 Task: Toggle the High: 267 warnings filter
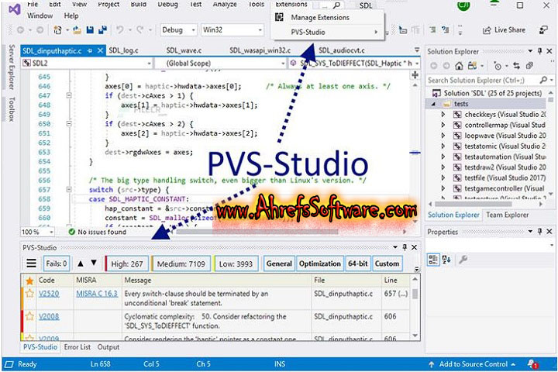(x=126, y=263)
